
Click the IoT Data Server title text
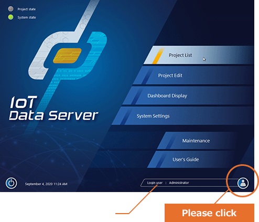[53, 109]
